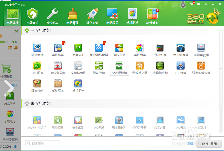This screenshot has width=224, height=151.
Task: Open 文件粉碎机 file shredder
Action: click(x=78, y=68)
